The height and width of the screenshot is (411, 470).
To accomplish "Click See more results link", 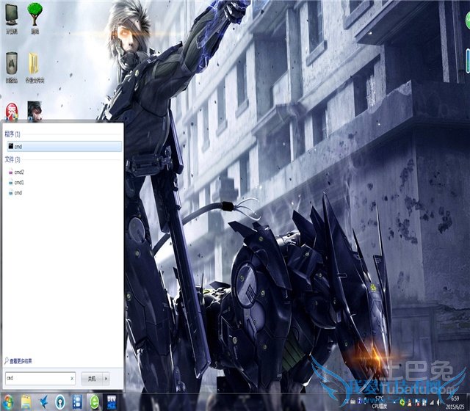I will point(18,361).
